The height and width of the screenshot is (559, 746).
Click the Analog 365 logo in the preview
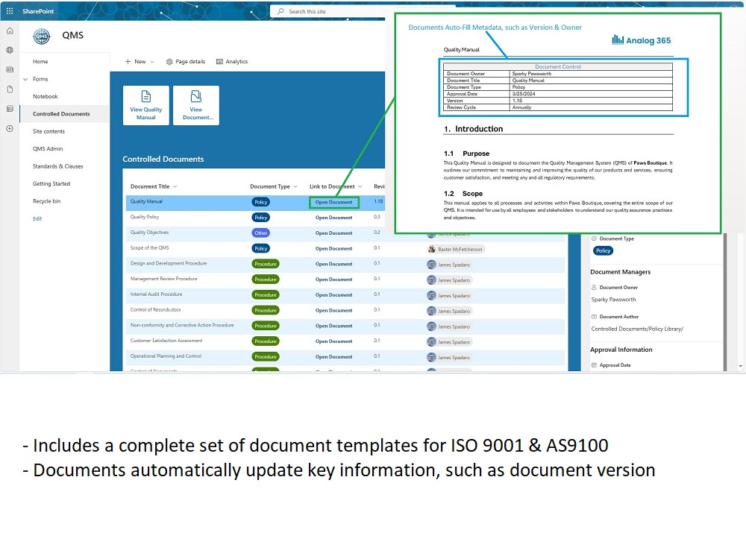[x=640, y=40]
